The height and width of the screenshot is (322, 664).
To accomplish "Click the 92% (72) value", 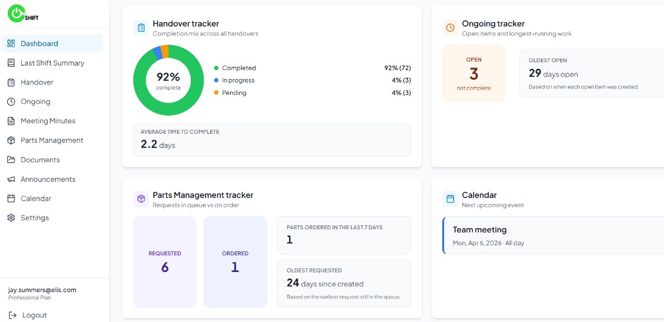I will click(397, 68).
